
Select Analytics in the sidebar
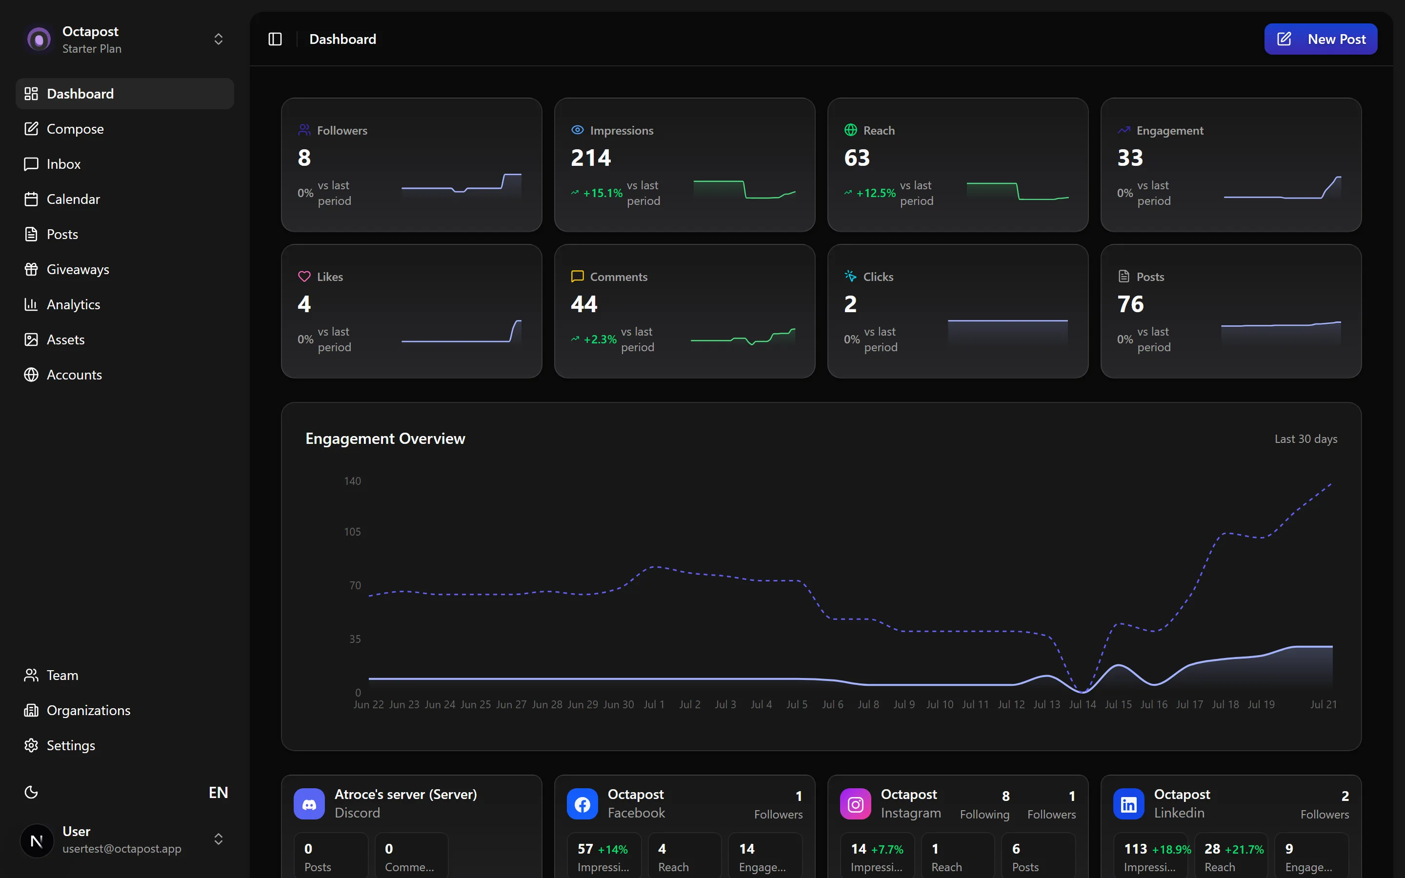pyautogui.click(x=125, y=304)
